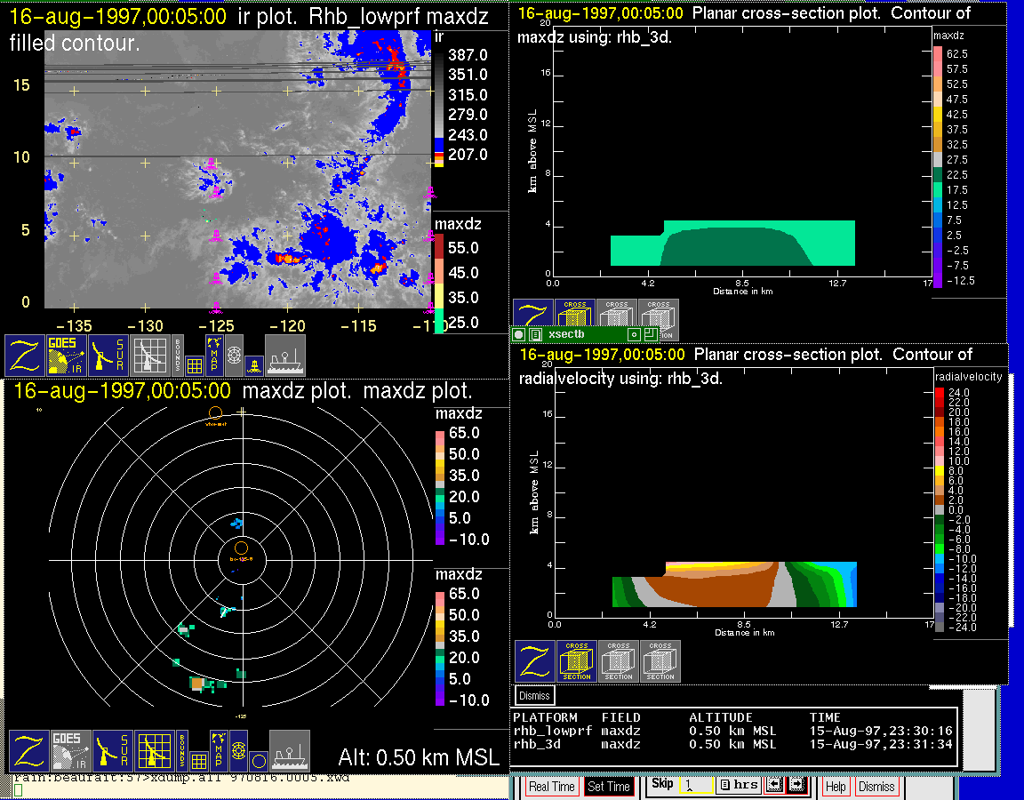Select the yellow CROSS SECTION icon in velocity plot
1024x800 pixels.
pyautogui.click(x=577, y=661)
